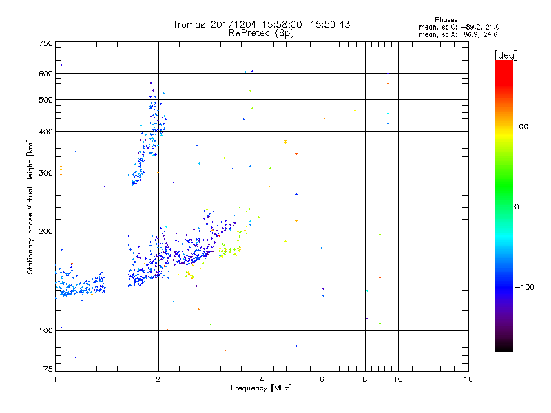
Task: Click the y-axis '100' tick label
Action: pyautogui.click(x=45, y=331)
